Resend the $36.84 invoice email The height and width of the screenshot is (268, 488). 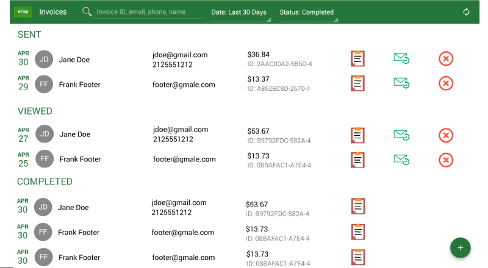click(401, 58)
